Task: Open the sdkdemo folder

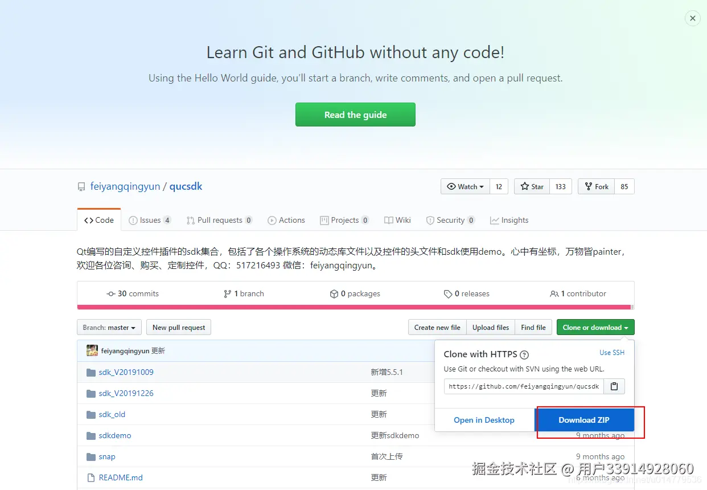Action: [115, 435]
